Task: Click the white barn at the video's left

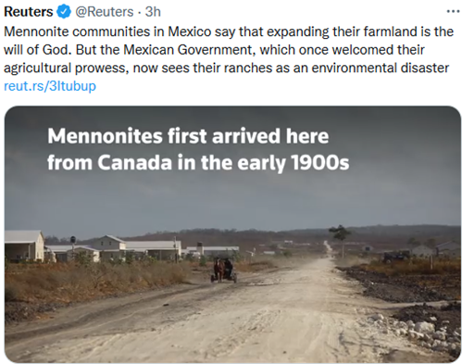Action: click(24, 245)
